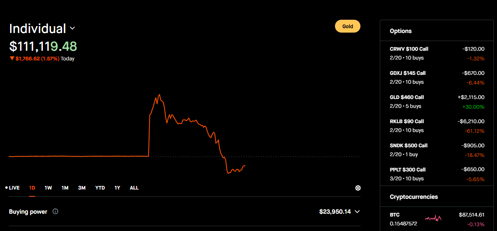The width and height of the screenshot is (497, 231).
Task: Click SNDK loss -$905.00
Action: (x=473, y=146)
